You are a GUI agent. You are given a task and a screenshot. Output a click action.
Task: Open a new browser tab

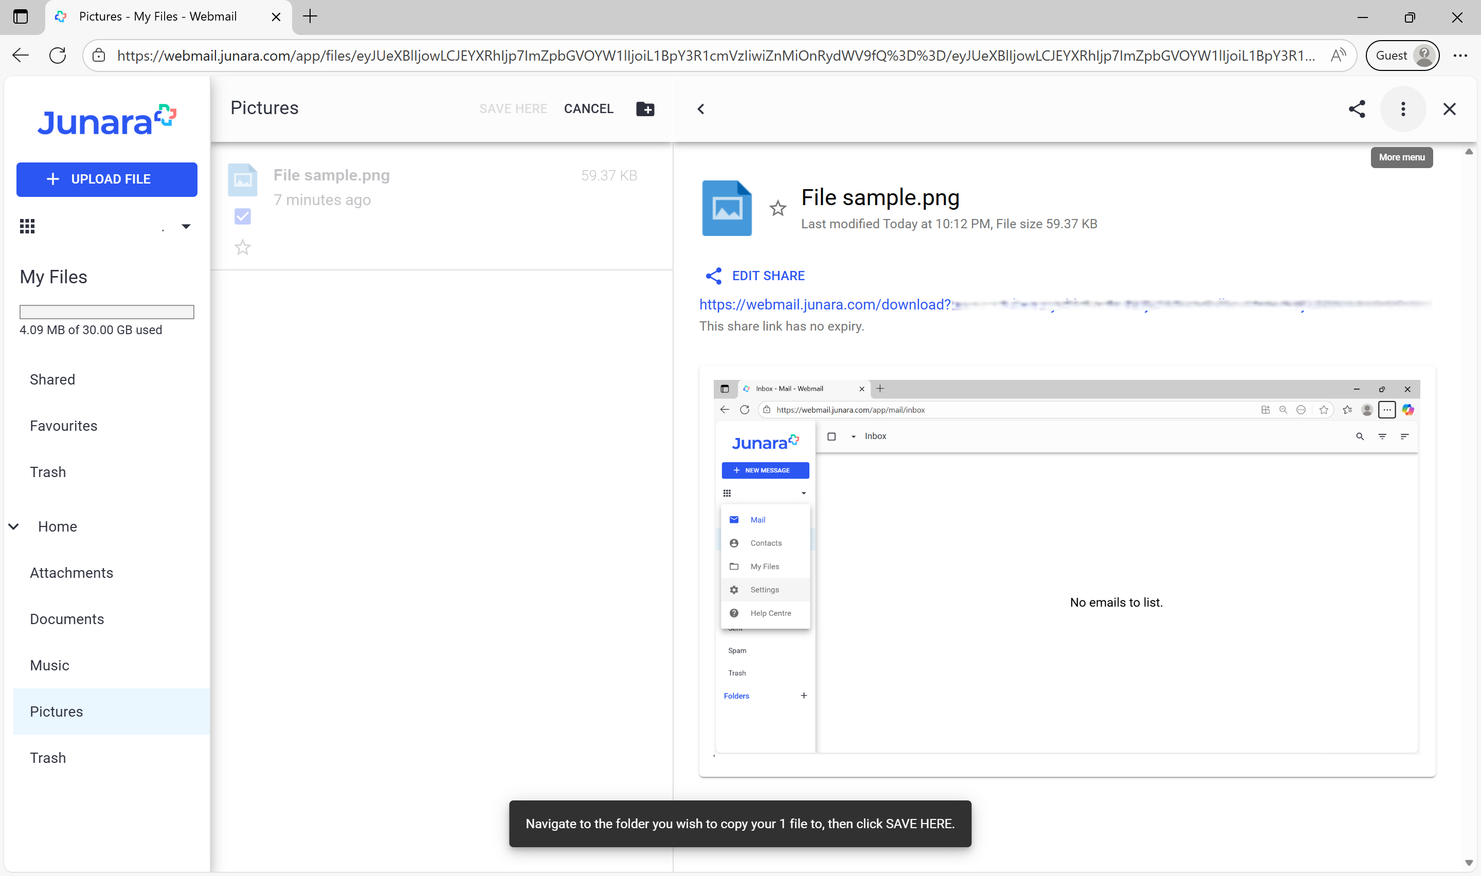point(310,16)
